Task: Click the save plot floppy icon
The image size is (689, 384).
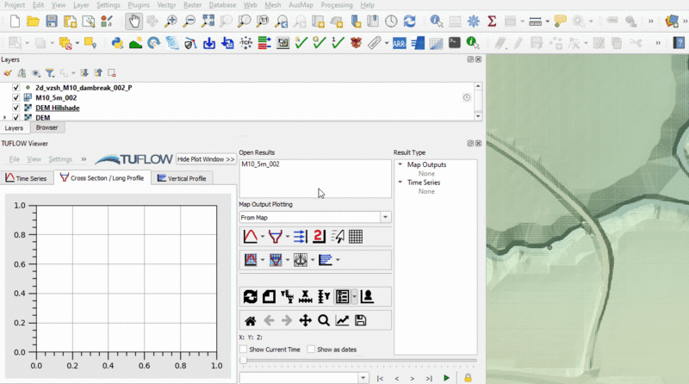Action: (x=360, y=320)
